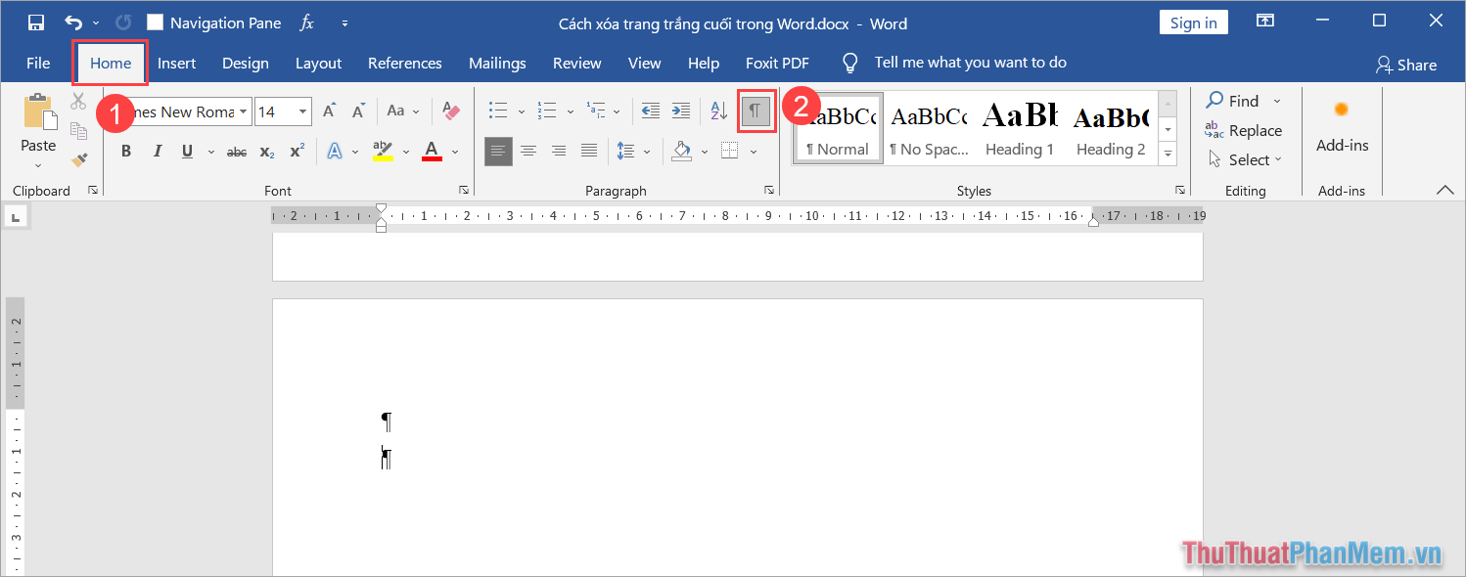Open the Font Size dropdown

coord(300,111)
